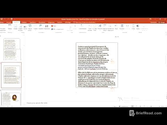Image resolution: width=167 pixels, height=125 pixels.
Task: Switch to slide sorter view in status bar
Action: coord(136,106)
